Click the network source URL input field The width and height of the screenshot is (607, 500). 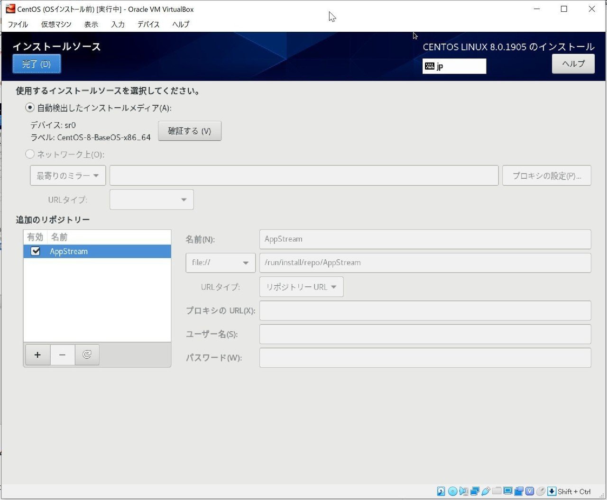[x=304, y=175]
